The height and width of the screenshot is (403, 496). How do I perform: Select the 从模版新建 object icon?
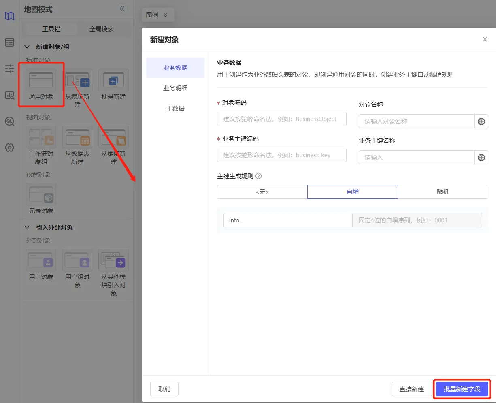77,80
